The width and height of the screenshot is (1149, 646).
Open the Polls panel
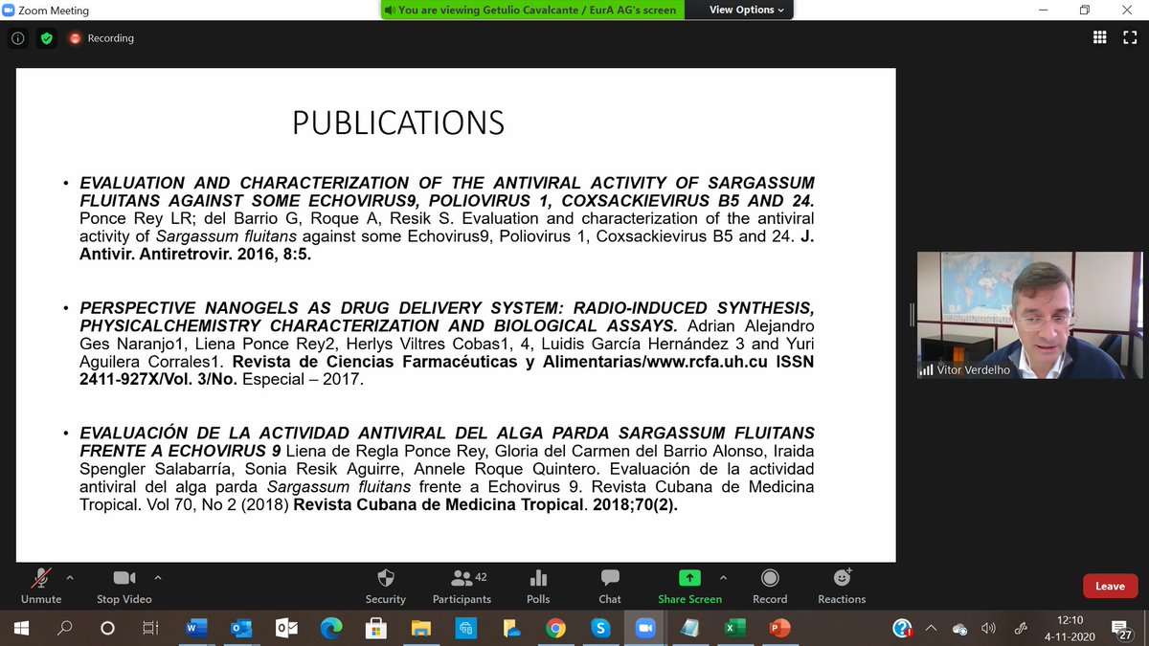(x=537, y=586)
